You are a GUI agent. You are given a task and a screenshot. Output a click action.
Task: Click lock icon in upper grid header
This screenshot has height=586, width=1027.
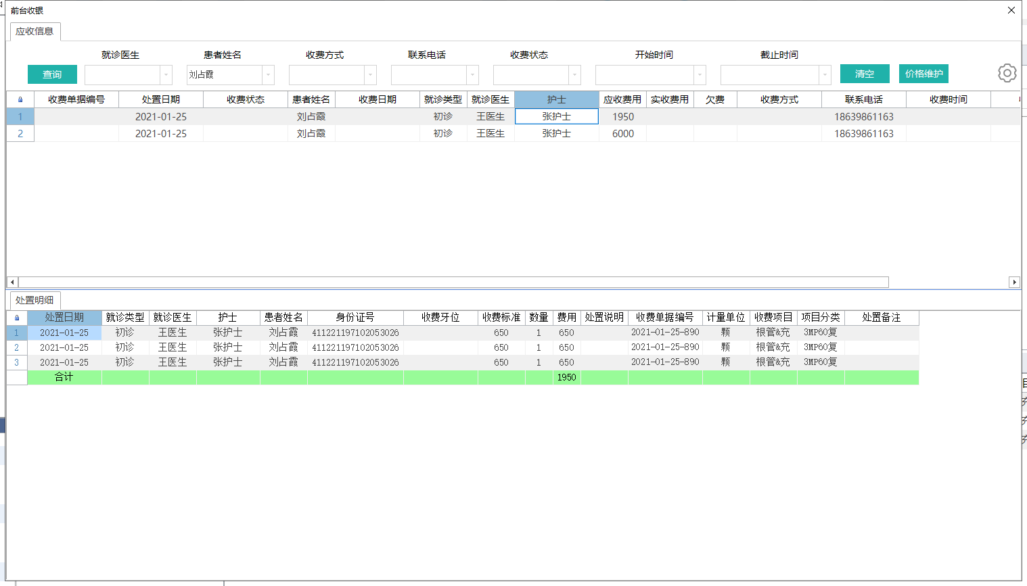click(20, 99)
